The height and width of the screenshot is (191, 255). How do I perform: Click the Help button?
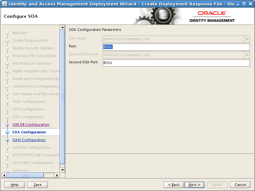[x=15, y=185]
